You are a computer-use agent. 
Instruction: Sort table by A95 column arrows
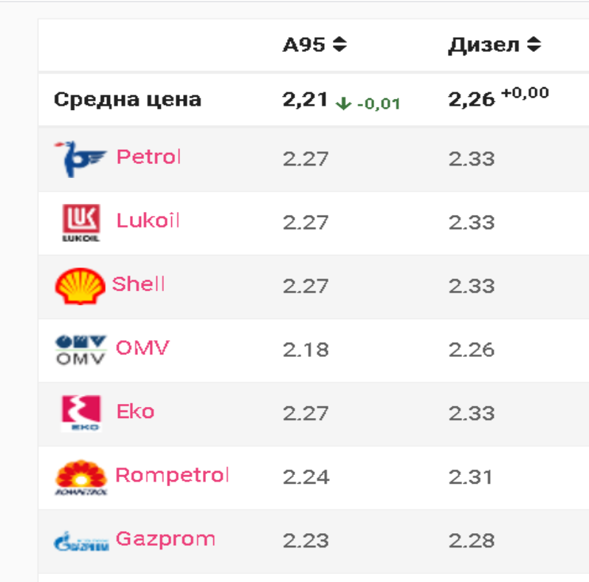point(340,44)
